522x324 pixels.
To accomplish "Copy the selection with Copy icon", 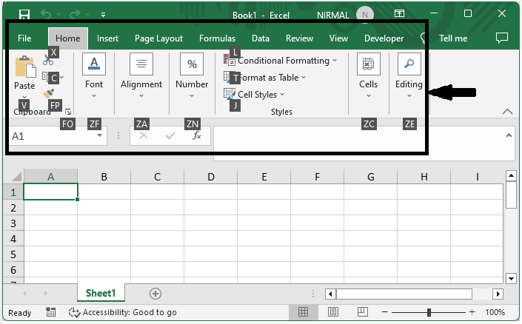I will pos(47,77).
